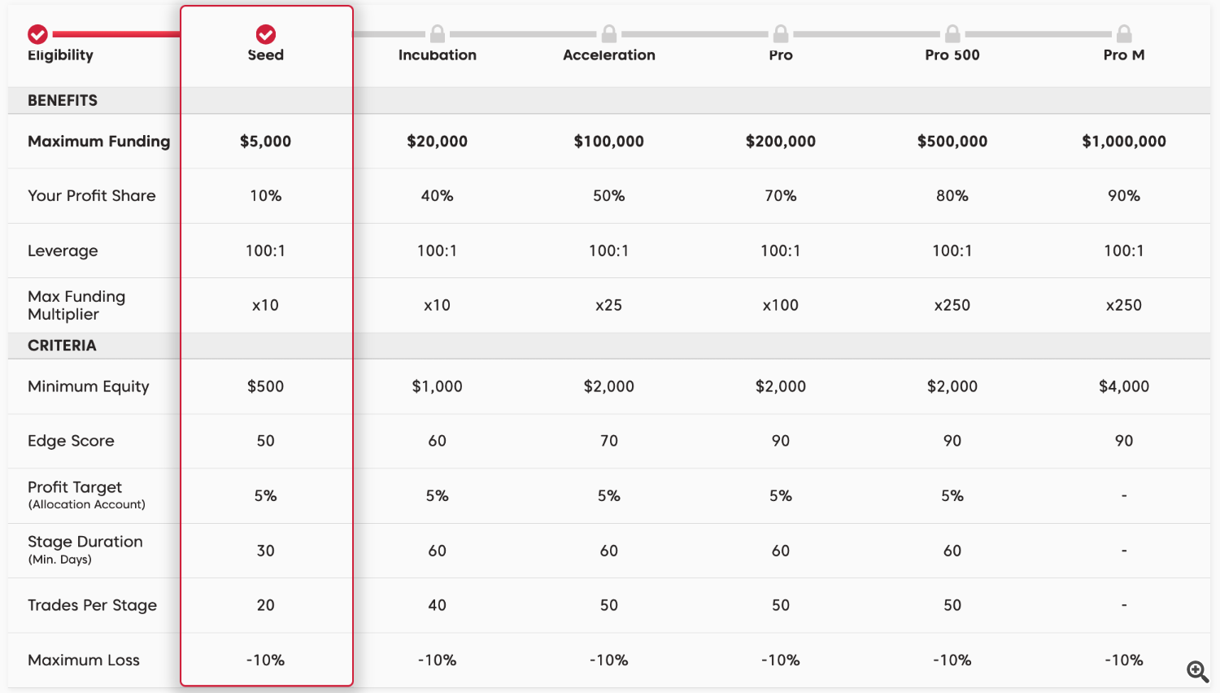The image size is (1220, 693).
Task: Click the lock icon above Pro M
Action: coord(1123,34)
